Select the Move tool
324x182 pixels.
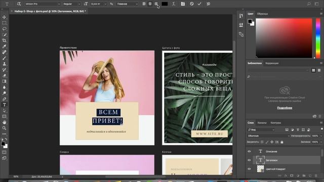pos(4,17)
